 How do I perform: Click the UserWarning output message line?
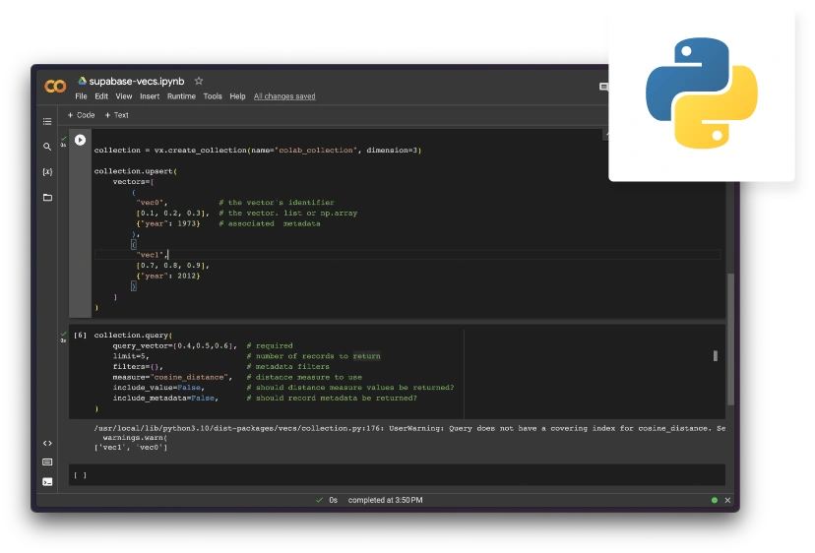409,428
